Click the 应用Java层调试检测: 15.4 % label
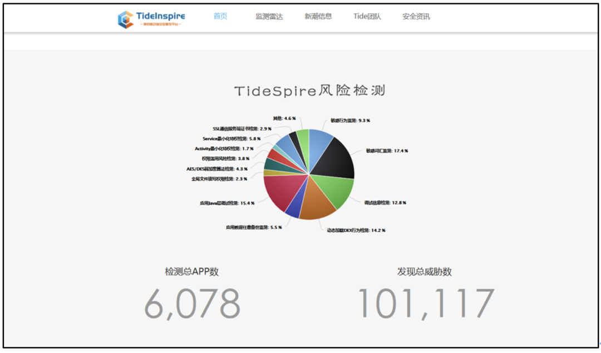 pos(227,203)
